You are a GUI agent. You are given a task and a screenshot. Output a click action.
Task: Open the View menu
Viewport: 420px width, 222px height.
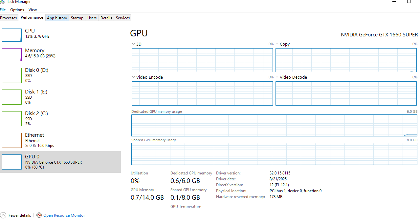tap(33, 10)
